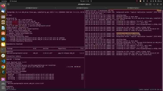Image resolution: width=163 pixels, height=91 pixels.
Task: Click 'Transaction test succeeded' line
Action: point(16,71)
